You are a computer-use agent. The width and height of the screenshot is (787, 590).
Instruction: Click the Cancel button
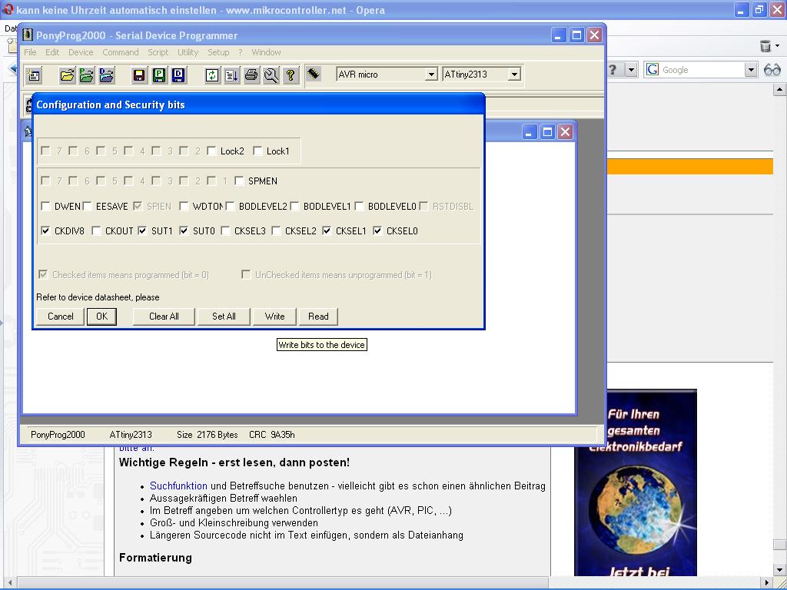click(60, 317)
